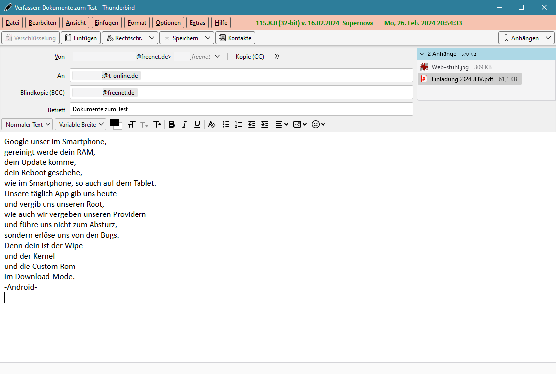Add a Kopie (CC) field
This screenshot has height=374, width=556.
point(250,57)
